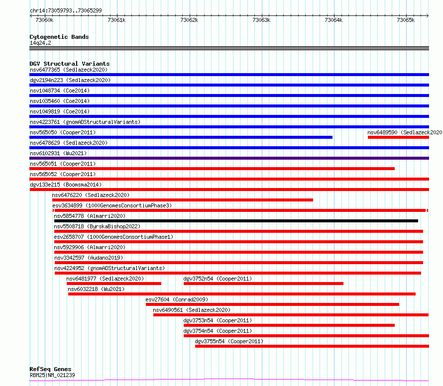Click the 73065k ruler tick label
Viewport: 443px width, 386px height.
point(406,20)
